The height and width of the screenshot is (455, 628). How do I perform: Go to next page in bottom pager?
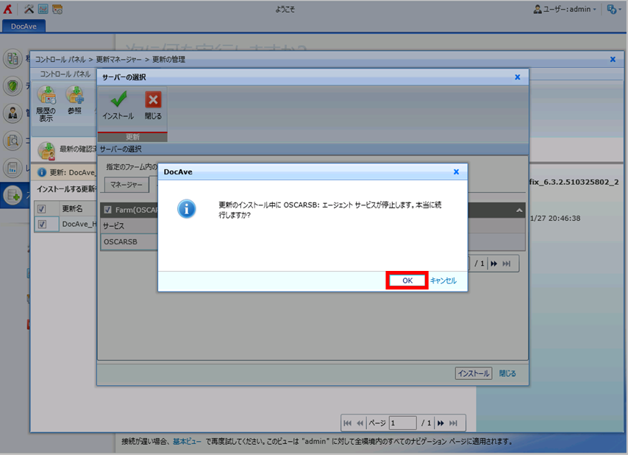pos(440,423)
